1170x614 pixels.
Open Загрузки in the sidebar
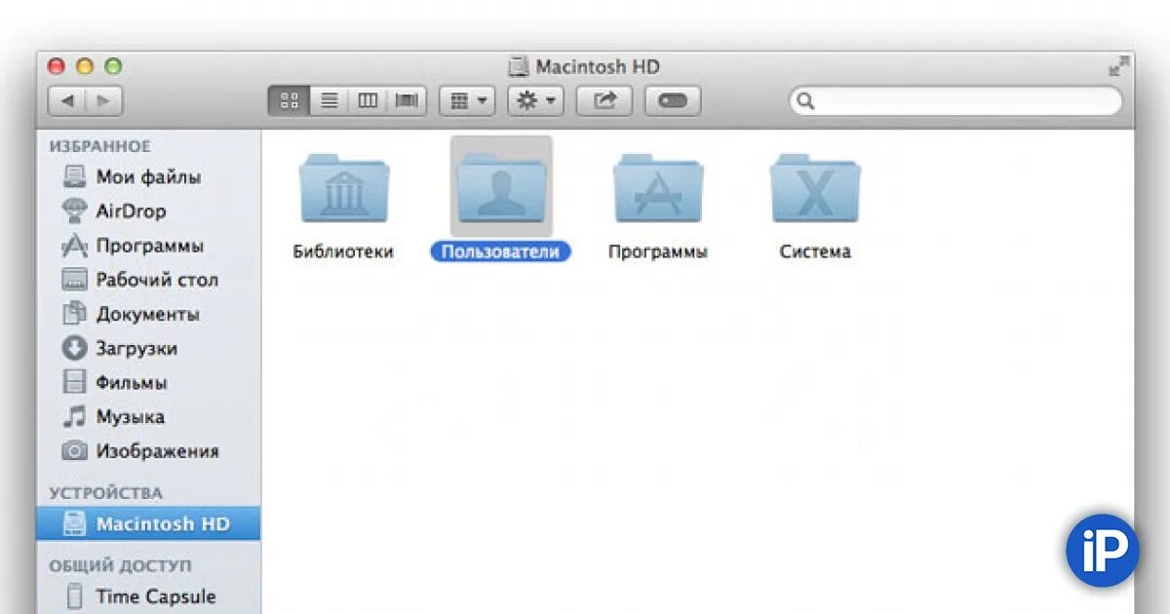[148, 348]
